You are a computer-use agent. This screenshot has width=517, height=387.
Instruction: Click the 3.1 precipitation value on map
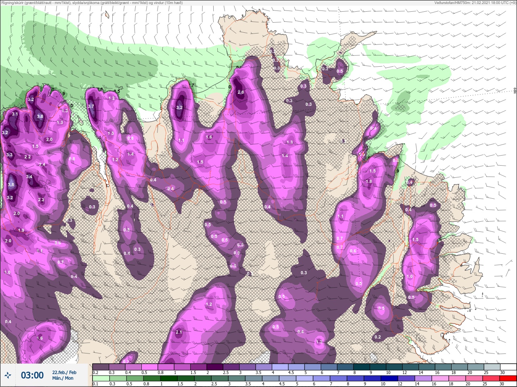15,114
